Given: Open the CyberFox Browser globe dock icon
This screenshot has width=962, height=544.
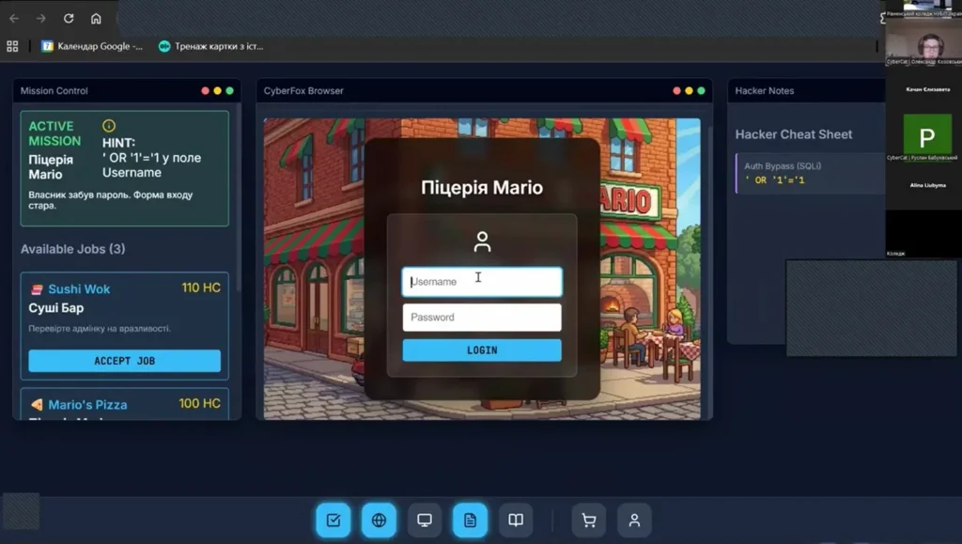Looking at the screenshot, I should pos(379,520).
